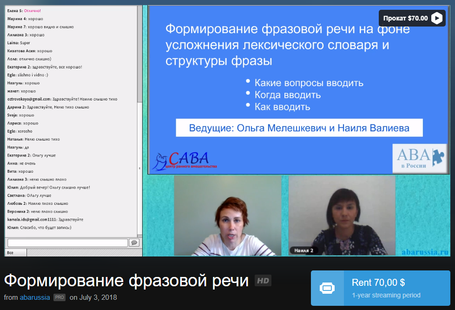Viewport: 455px width, 310px height.
Task: Open the Все chat tab
Action: point(11,253)
